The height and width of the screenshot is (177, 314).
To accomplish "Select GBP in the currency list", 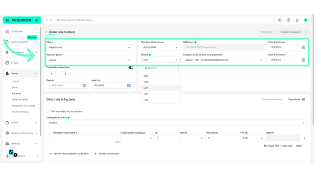I will tap(161, 94).
